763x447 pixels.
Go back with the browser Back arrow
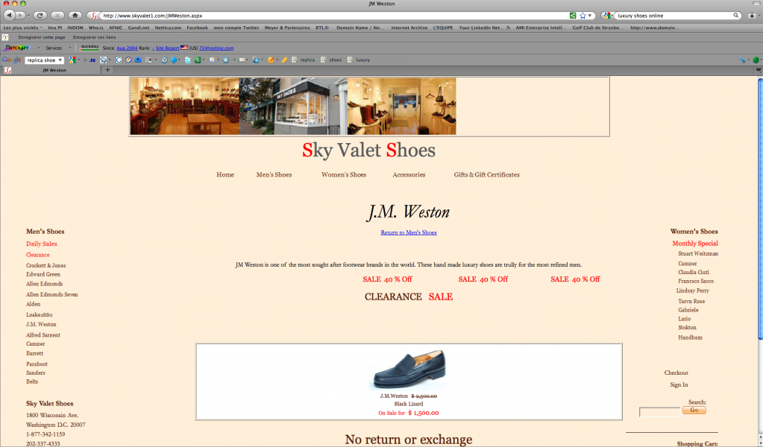point(9,16)
